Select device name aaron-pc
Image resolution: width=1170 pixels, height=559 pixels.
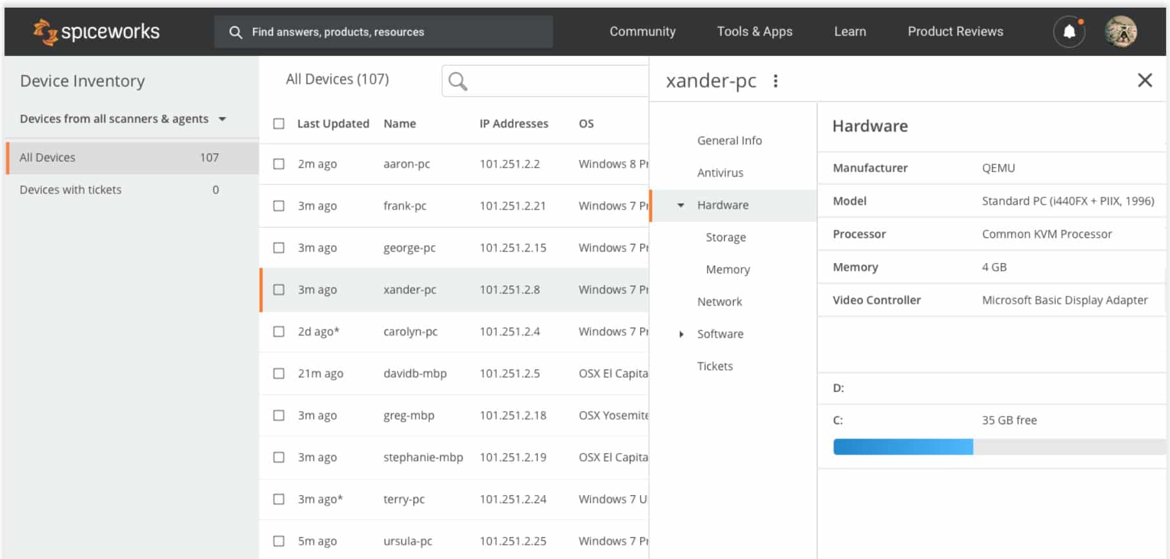[407, 164]
